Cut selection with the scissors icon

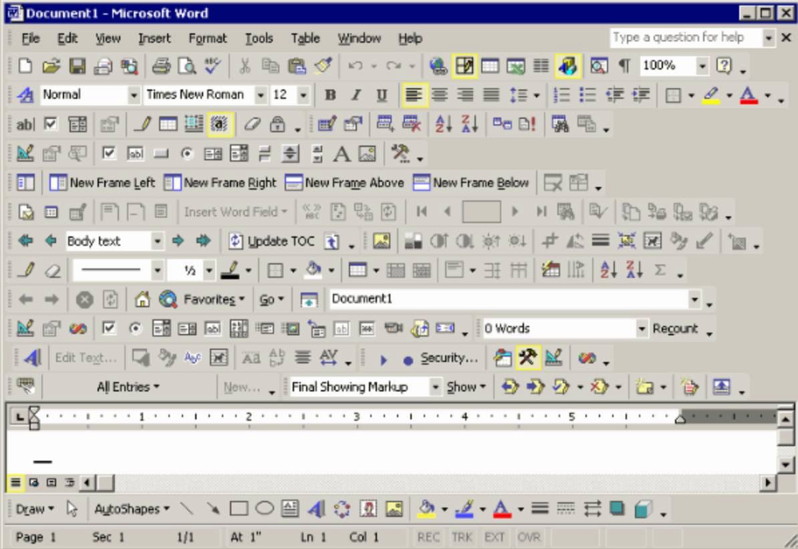[x=245, y=65]
